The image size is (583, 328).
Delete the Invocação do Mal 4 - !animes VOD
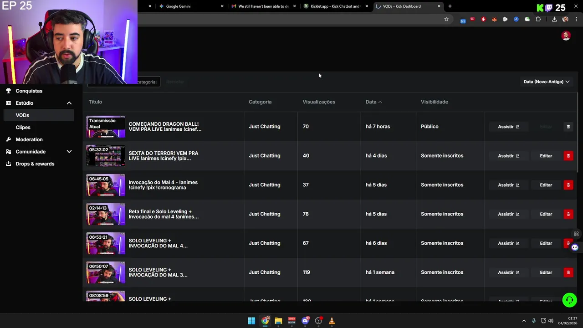coord(568,185)
